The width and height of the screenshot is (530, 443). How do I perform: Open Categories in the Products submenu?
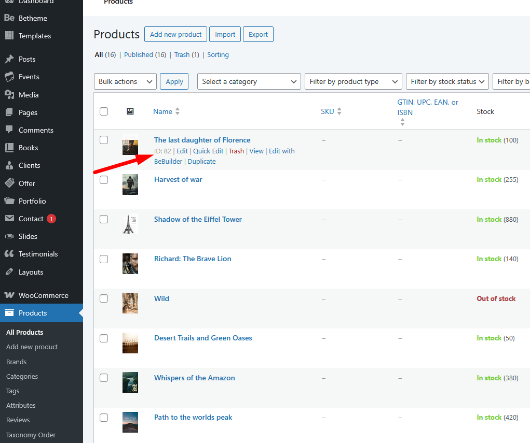pyautogui.click(x=22, y=376)
